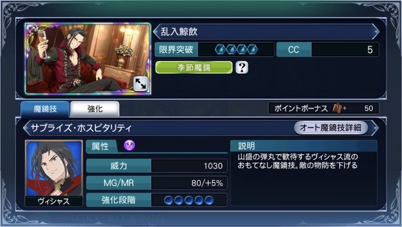Screen dimensions: 402x227
Task: Switch to the 魔鏡技 tab
Action: [x=45, y=109]
